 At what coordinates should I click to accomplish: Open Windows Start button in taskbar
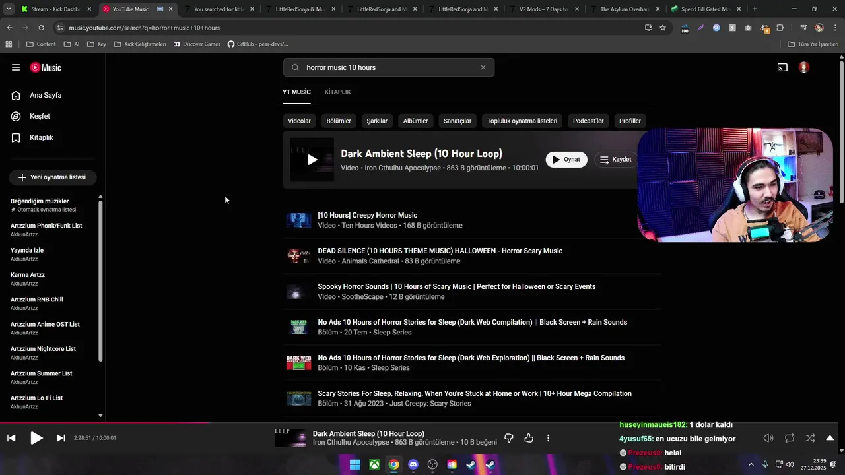[x=355, y=464]
